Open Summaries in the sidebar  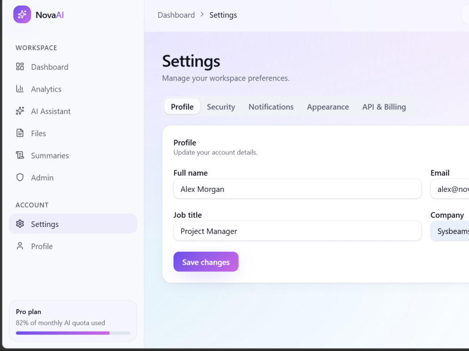pos(73,155)
